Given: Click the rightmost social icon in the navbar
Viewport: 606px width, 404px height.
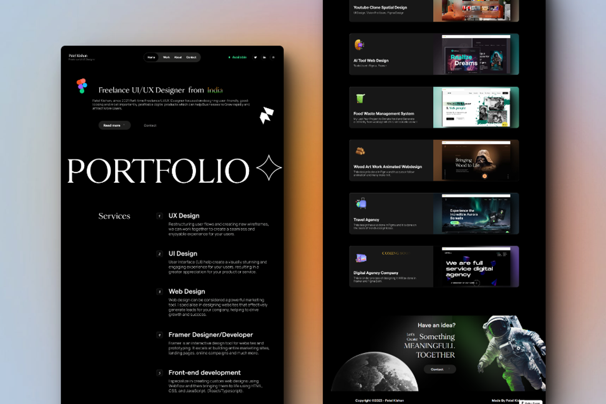Looking at the screenshot, I should 273,57.
